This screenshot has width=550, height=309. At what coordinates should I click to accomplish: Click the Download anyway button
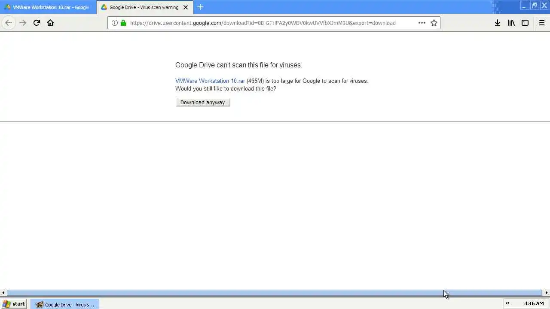click(203, 102)
